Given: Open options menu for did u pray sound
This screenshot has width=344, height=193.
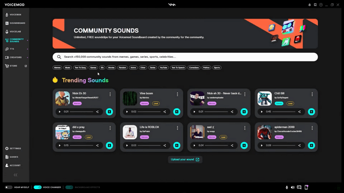Looking at the screenshot, I should pos(110,128).
